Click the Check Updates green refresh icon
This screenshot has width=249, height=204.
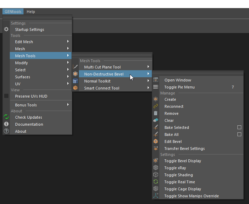(6, 117)
